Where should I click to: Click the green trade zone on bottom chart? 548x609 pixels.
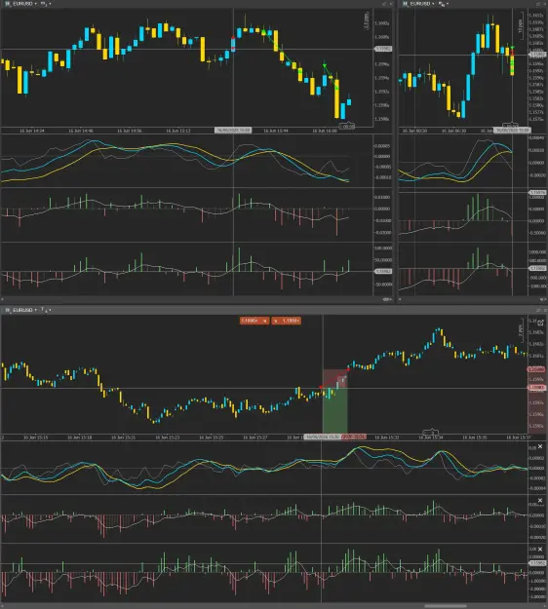point(334,412)
